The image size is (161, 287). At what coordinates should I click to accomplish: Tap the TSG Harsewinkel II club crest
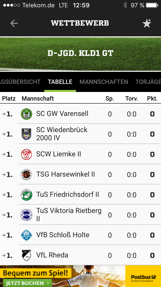coord(26,175)
